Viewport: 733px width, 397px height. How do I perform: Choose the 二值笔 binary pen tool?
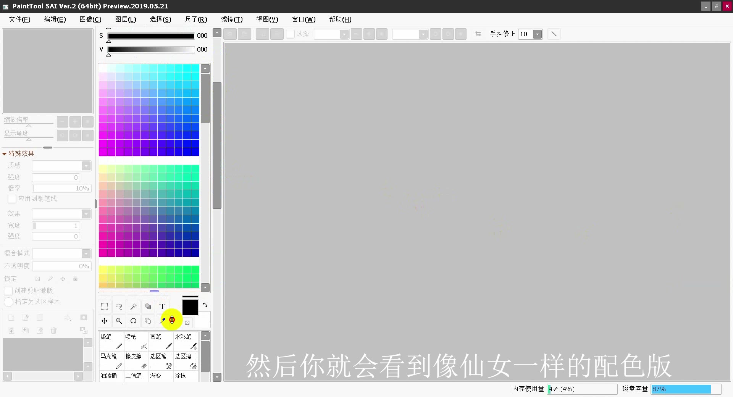point(136,376)
